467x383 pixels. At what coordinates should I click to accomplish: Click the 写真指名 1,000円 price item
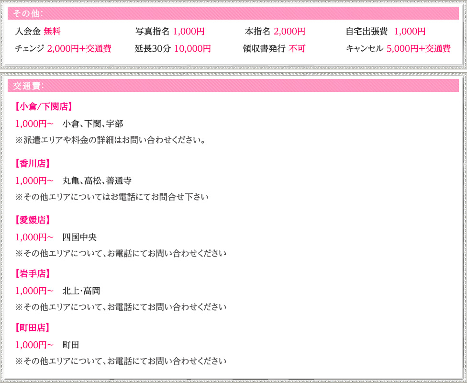tap(169, 32)
